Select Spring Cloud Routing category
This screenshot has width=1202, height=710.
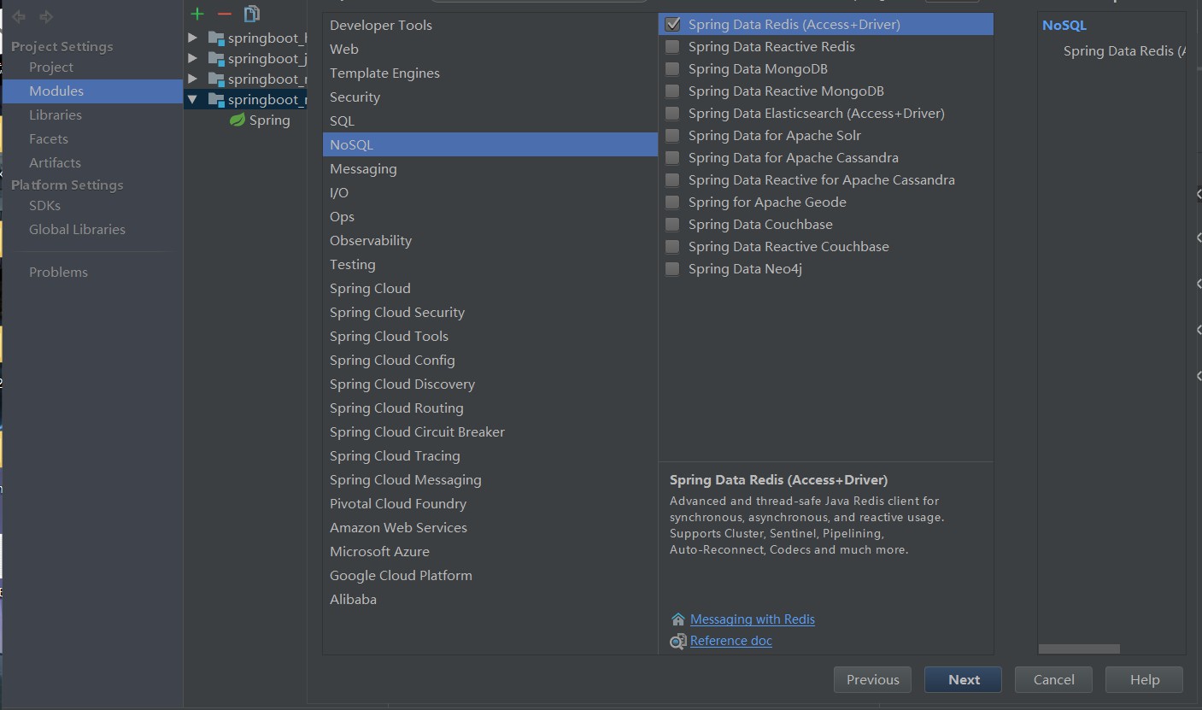(490, 408)
